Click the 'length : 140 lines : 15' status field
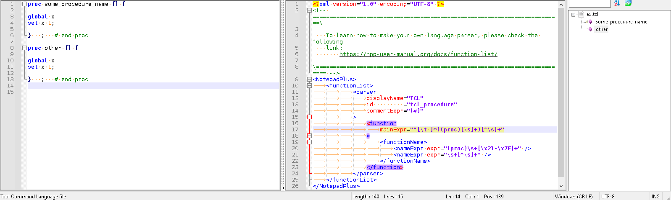 coord(378,197)
